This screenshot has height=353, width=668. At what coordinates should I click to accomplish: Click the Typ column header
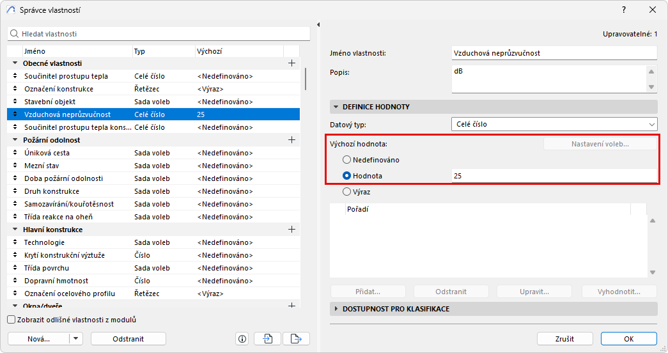coord(163,51)
